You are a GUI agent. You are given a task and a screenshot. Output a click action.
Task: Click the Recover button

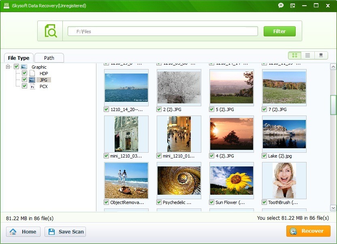pos(308,231)
